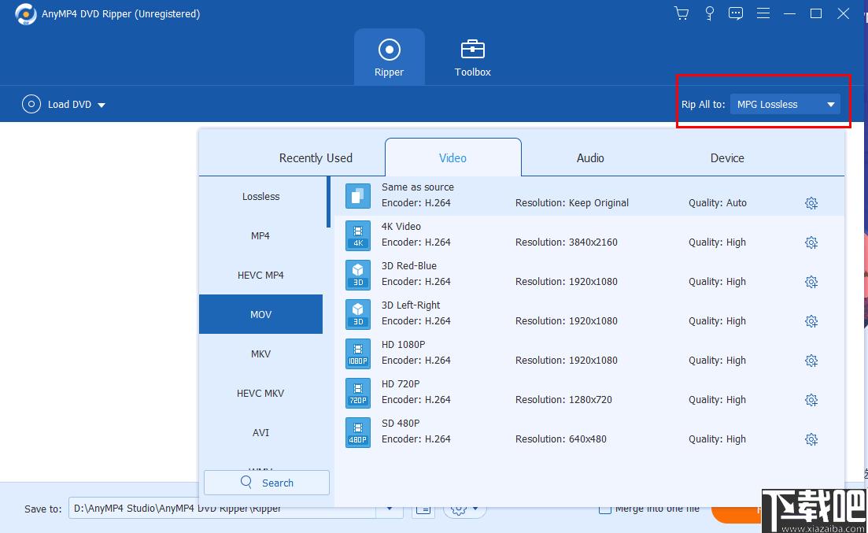Click the 3D Left-Right cube icon
This screenshot has height=533, width=868.
click(358, 314)
